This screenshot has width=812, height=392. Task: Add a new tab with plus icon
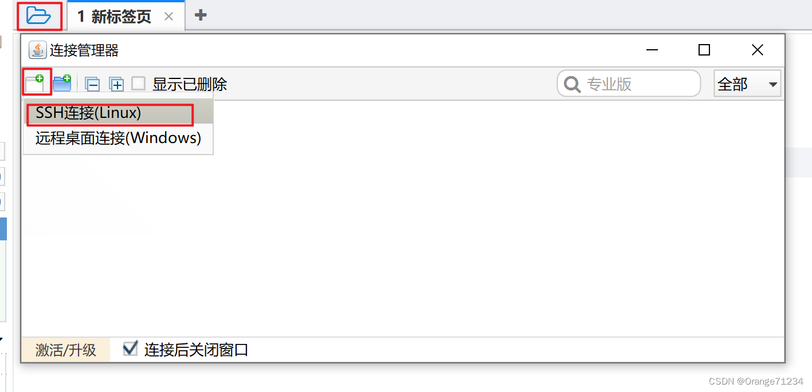(201, 15)
